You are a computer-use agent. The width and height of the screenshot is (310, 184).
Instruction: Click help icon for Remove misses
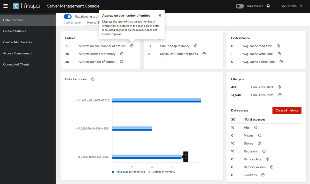click(x=272, y=167)
